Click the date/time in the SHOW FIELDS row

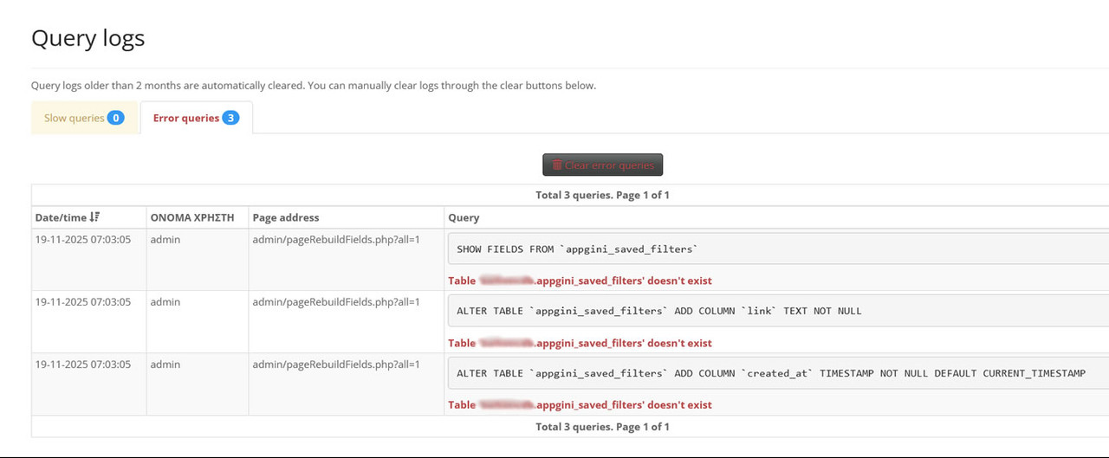tap(83, 239)
